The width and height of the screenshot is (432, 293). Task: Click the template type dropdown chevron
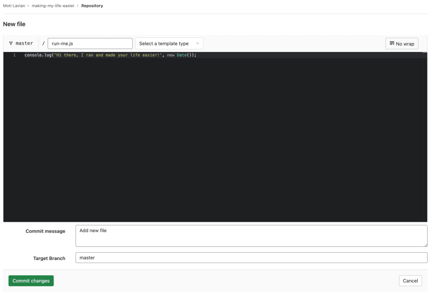[x=197, y=44]
